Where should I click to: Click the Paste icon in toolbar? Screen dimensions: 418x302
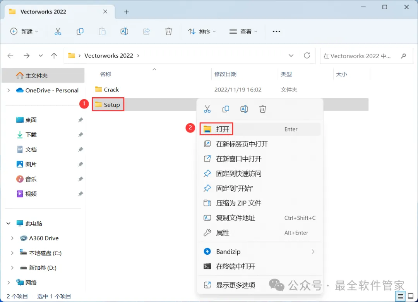coord(102,31)
